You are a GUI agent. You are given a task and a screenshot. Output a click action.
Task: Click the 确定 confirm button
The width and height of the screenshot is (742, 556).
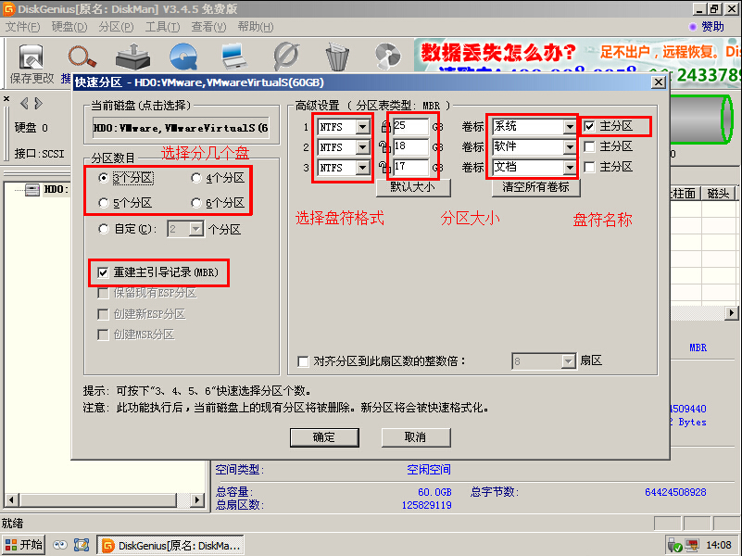pyautogui.click(x=324, y=437)
